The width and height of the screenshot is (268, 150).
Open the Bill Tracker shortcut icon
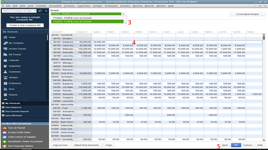coord(5,54)
